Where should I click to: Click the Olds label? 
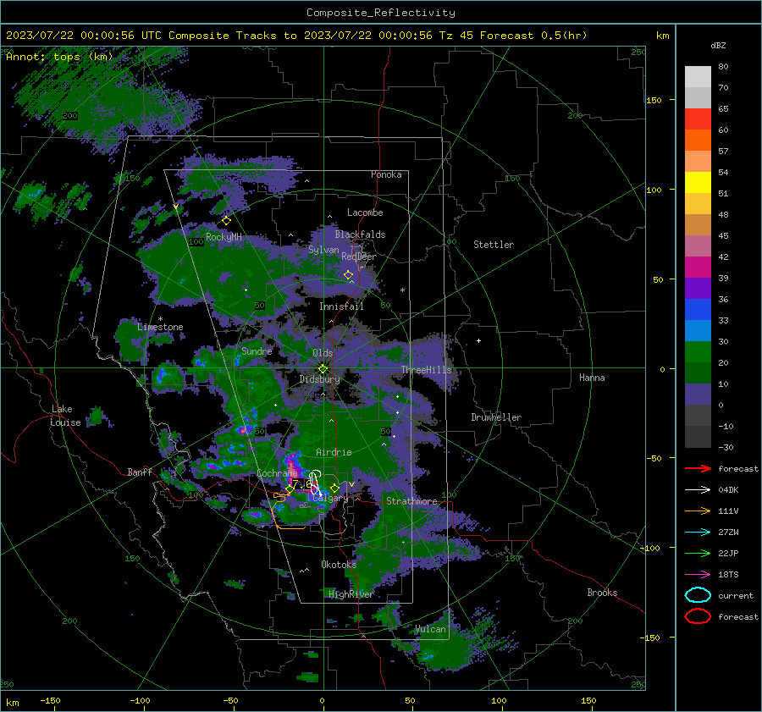coord(323,353)
